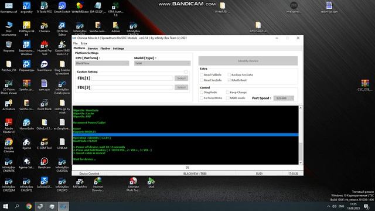Open the E-GSM Tool shortcut
The height and width of the screenshot is (211, 375).
click(x=45, y=144)
